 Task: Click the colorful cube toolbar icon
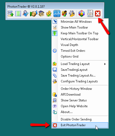(82, 13)
